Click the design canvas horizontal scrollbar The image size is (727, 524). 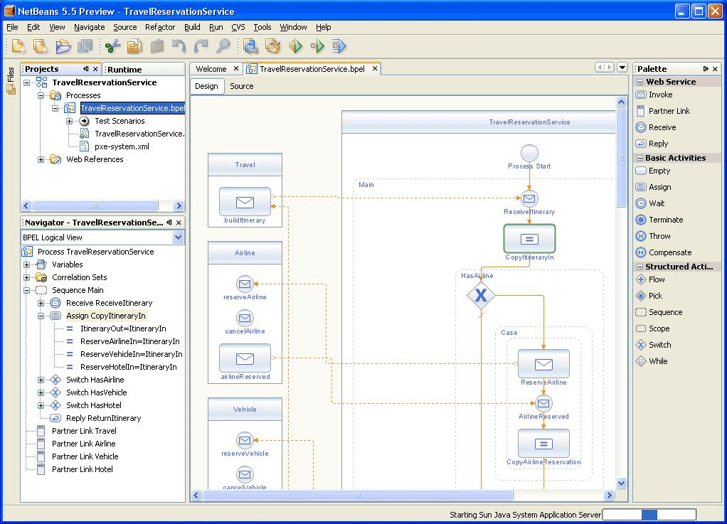click(x=358, y=496)
